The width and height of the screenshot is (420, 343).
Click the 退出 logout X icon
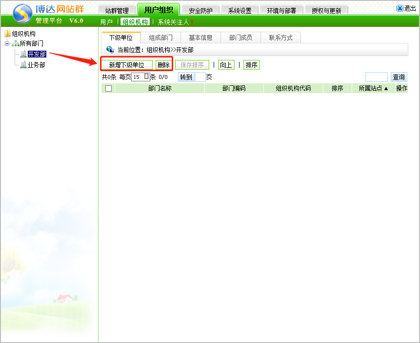pyautogui.click(x=400, y=8)
